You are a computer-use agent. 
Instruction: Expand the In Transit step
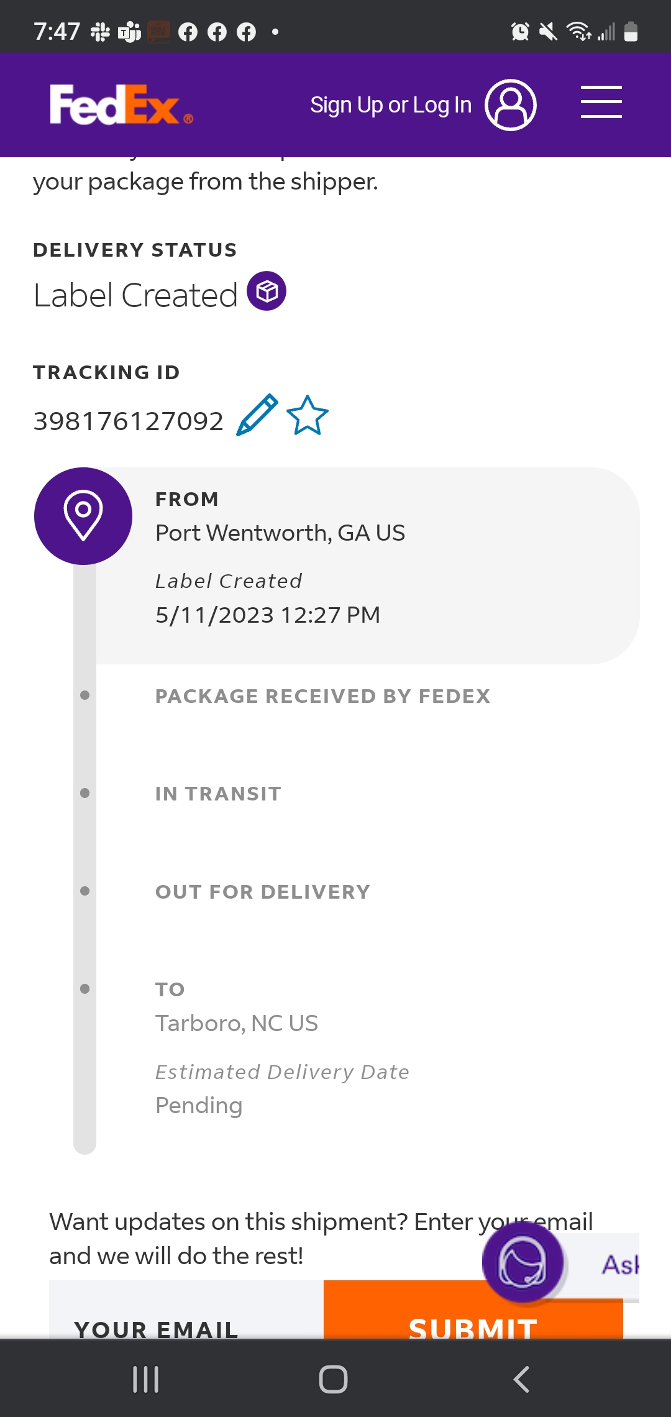coord(218,794)
